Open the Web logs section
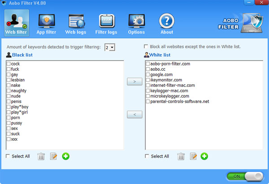This screenshot has height=184, width=269. tap(77, 24)
